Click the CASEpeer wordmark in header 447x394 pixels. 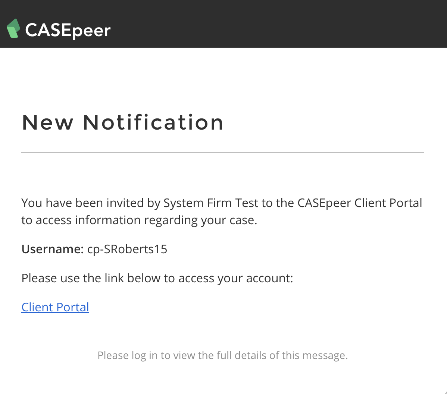point(68,31)
